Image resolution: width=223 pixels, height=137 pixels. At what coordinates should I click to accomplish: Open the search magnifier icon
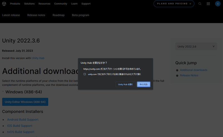point(200,4)
